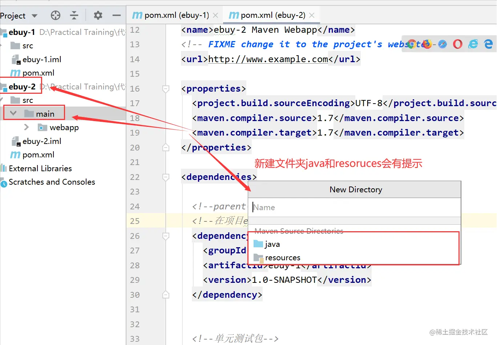Click UTF-8 value in sourceEncoding line
The image size is (497, 345).
[369, 103]
